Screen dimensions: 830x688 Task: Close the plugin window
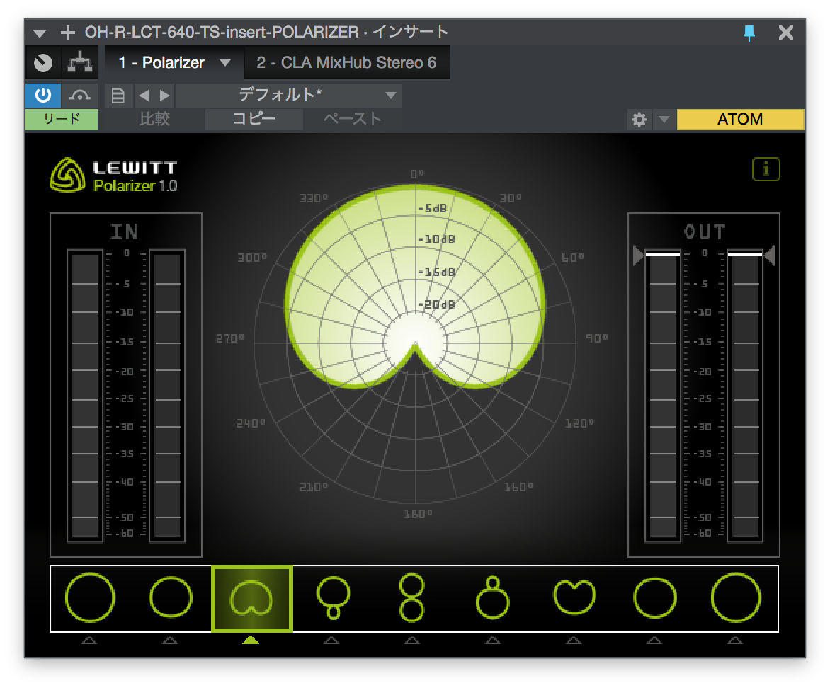(x=786, y=33)
